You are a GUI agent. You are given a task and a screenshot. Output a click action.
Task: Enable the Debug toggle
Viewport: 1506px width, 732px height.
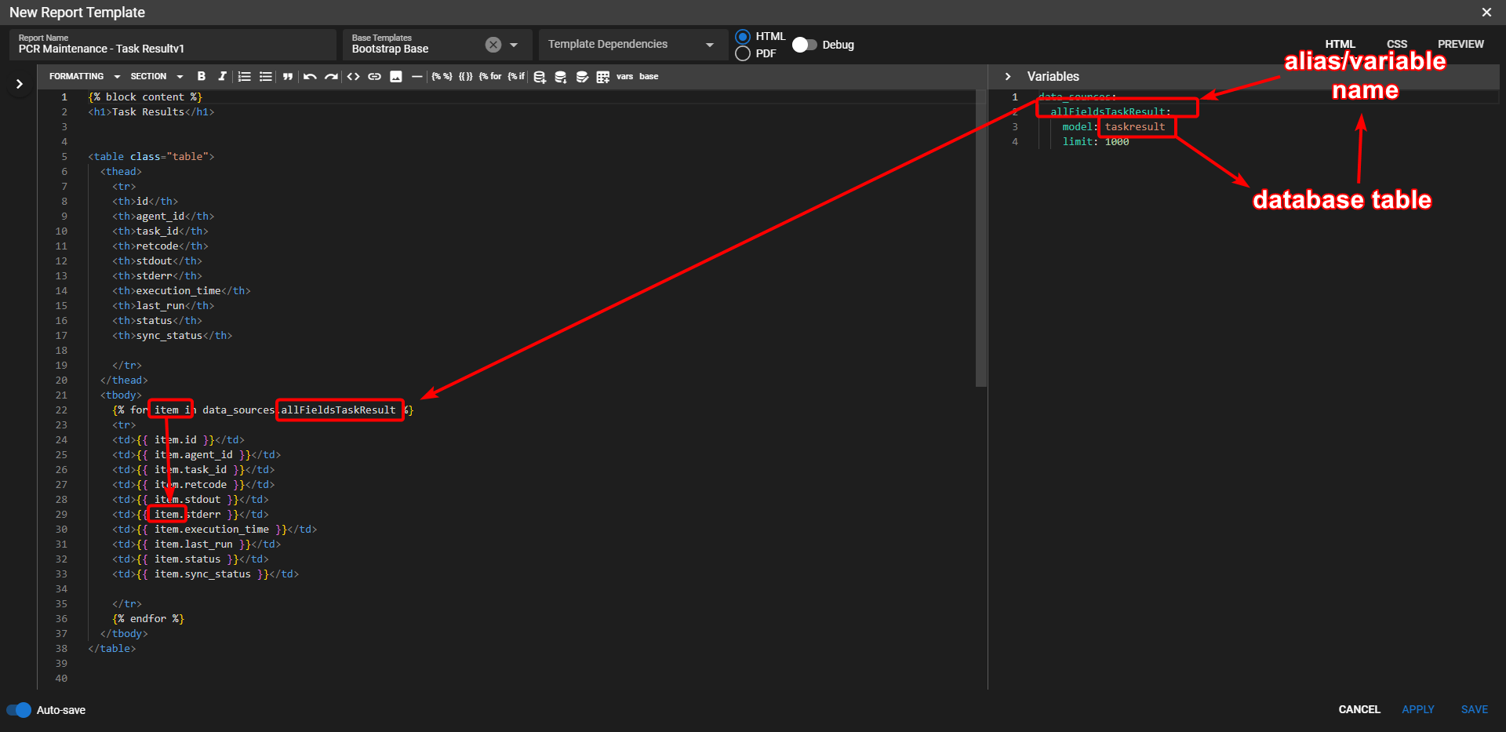coord(804,45)
